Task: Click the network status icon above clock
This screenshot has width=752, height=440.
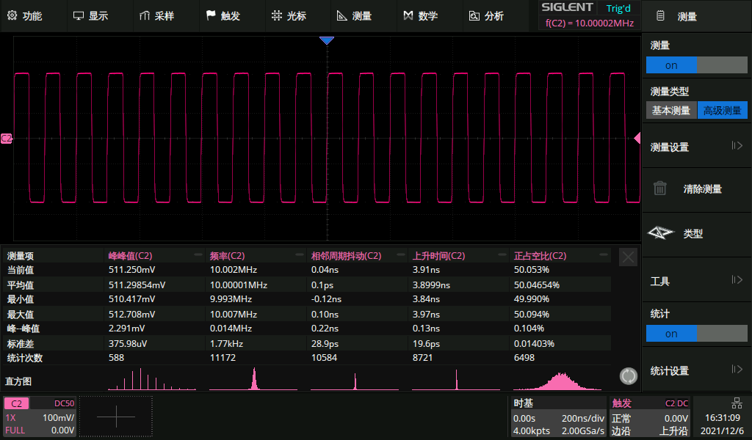Action: (x=737, y=403)
